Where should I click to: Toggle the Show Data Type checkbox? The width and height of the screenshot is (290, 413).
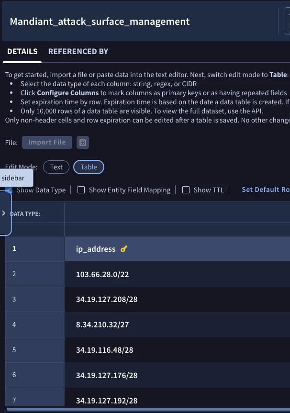coord(9,190)
